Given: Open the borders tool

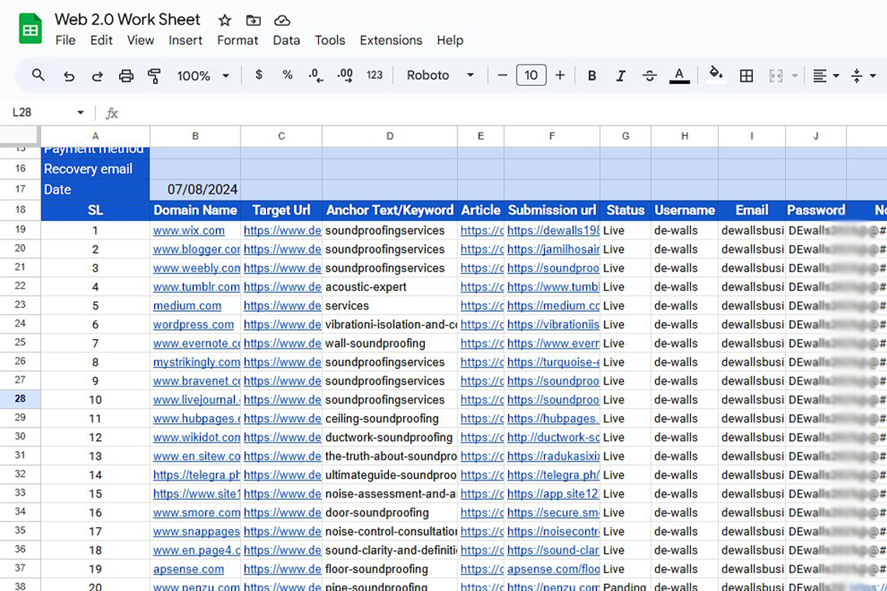Looking at the screenshot, I should tap(746, 75).
